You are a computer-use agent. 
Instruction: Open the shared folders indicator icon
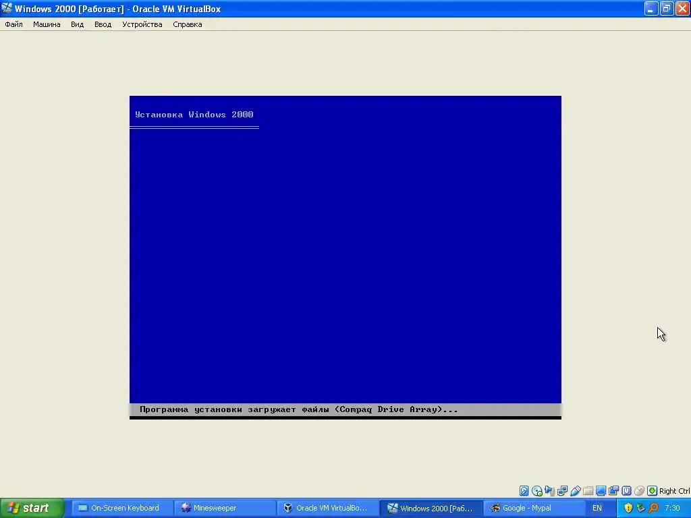point(588,491)
